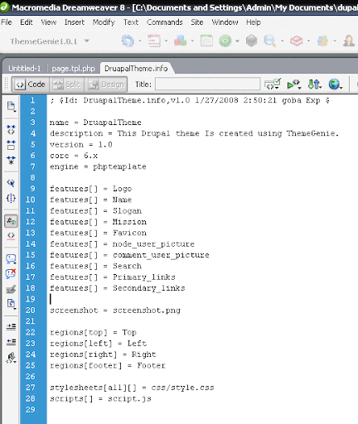Click Indent code icon
This screenshot has height=424, width=358.
(11, 327)
